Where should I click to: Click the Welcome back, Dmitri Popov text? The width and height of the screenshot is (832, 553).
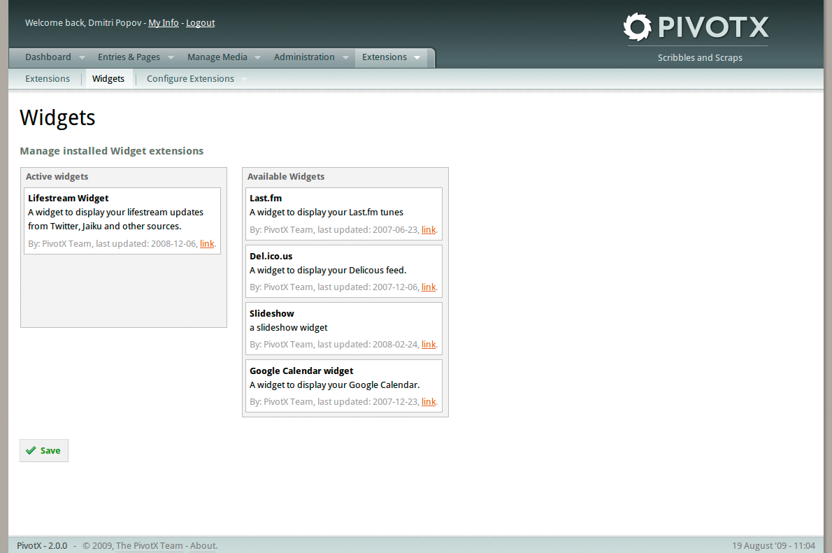[83, 23]
